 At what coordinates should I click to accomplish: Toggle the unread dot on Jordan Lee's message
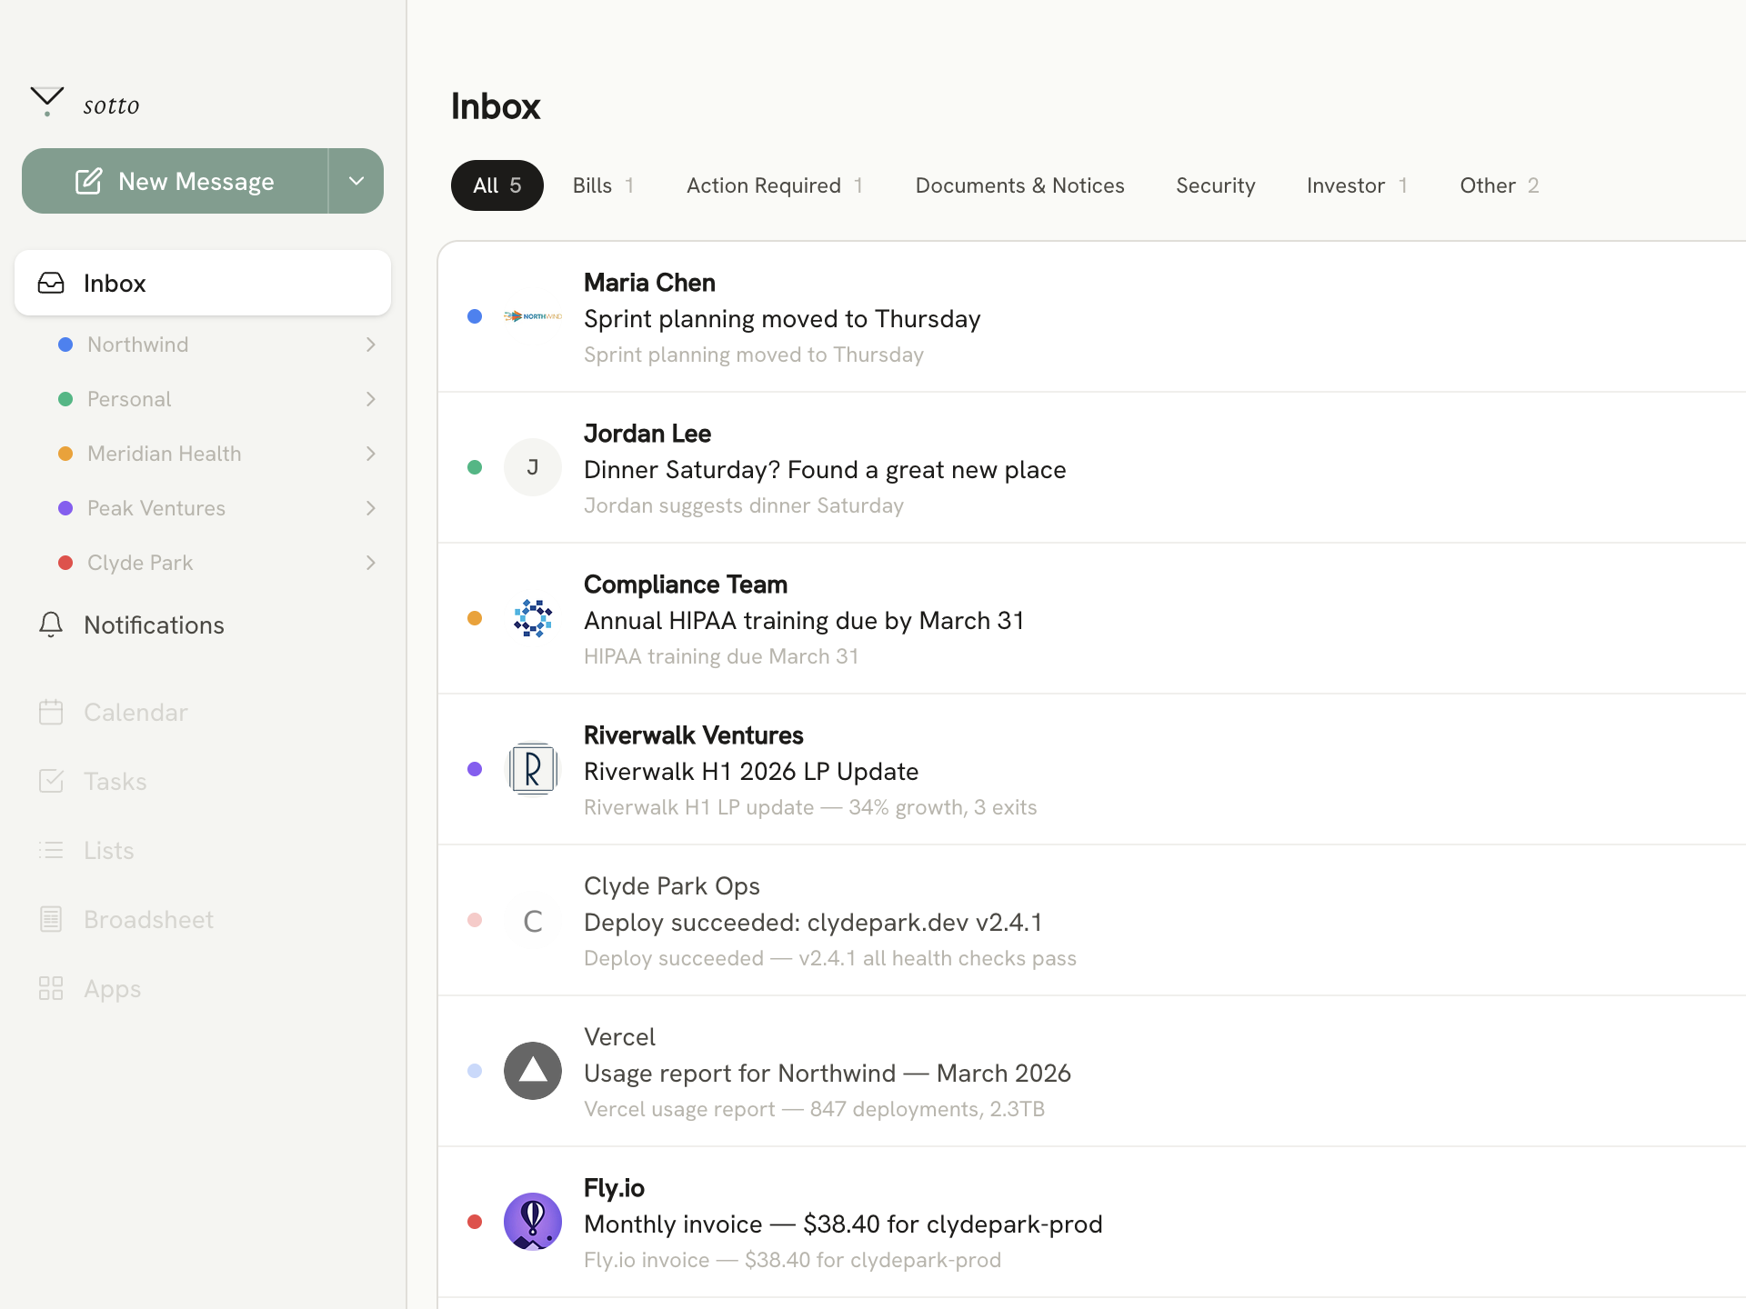474,467
